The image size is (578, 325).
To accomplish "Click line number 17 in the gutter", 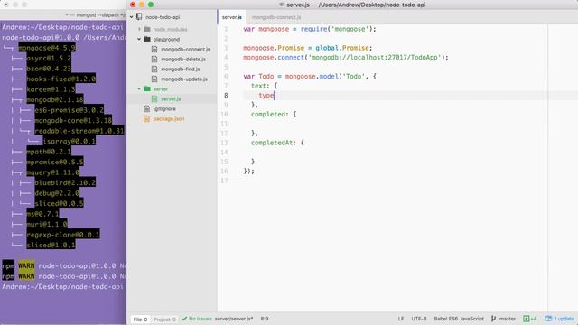I will coord(224,181).
